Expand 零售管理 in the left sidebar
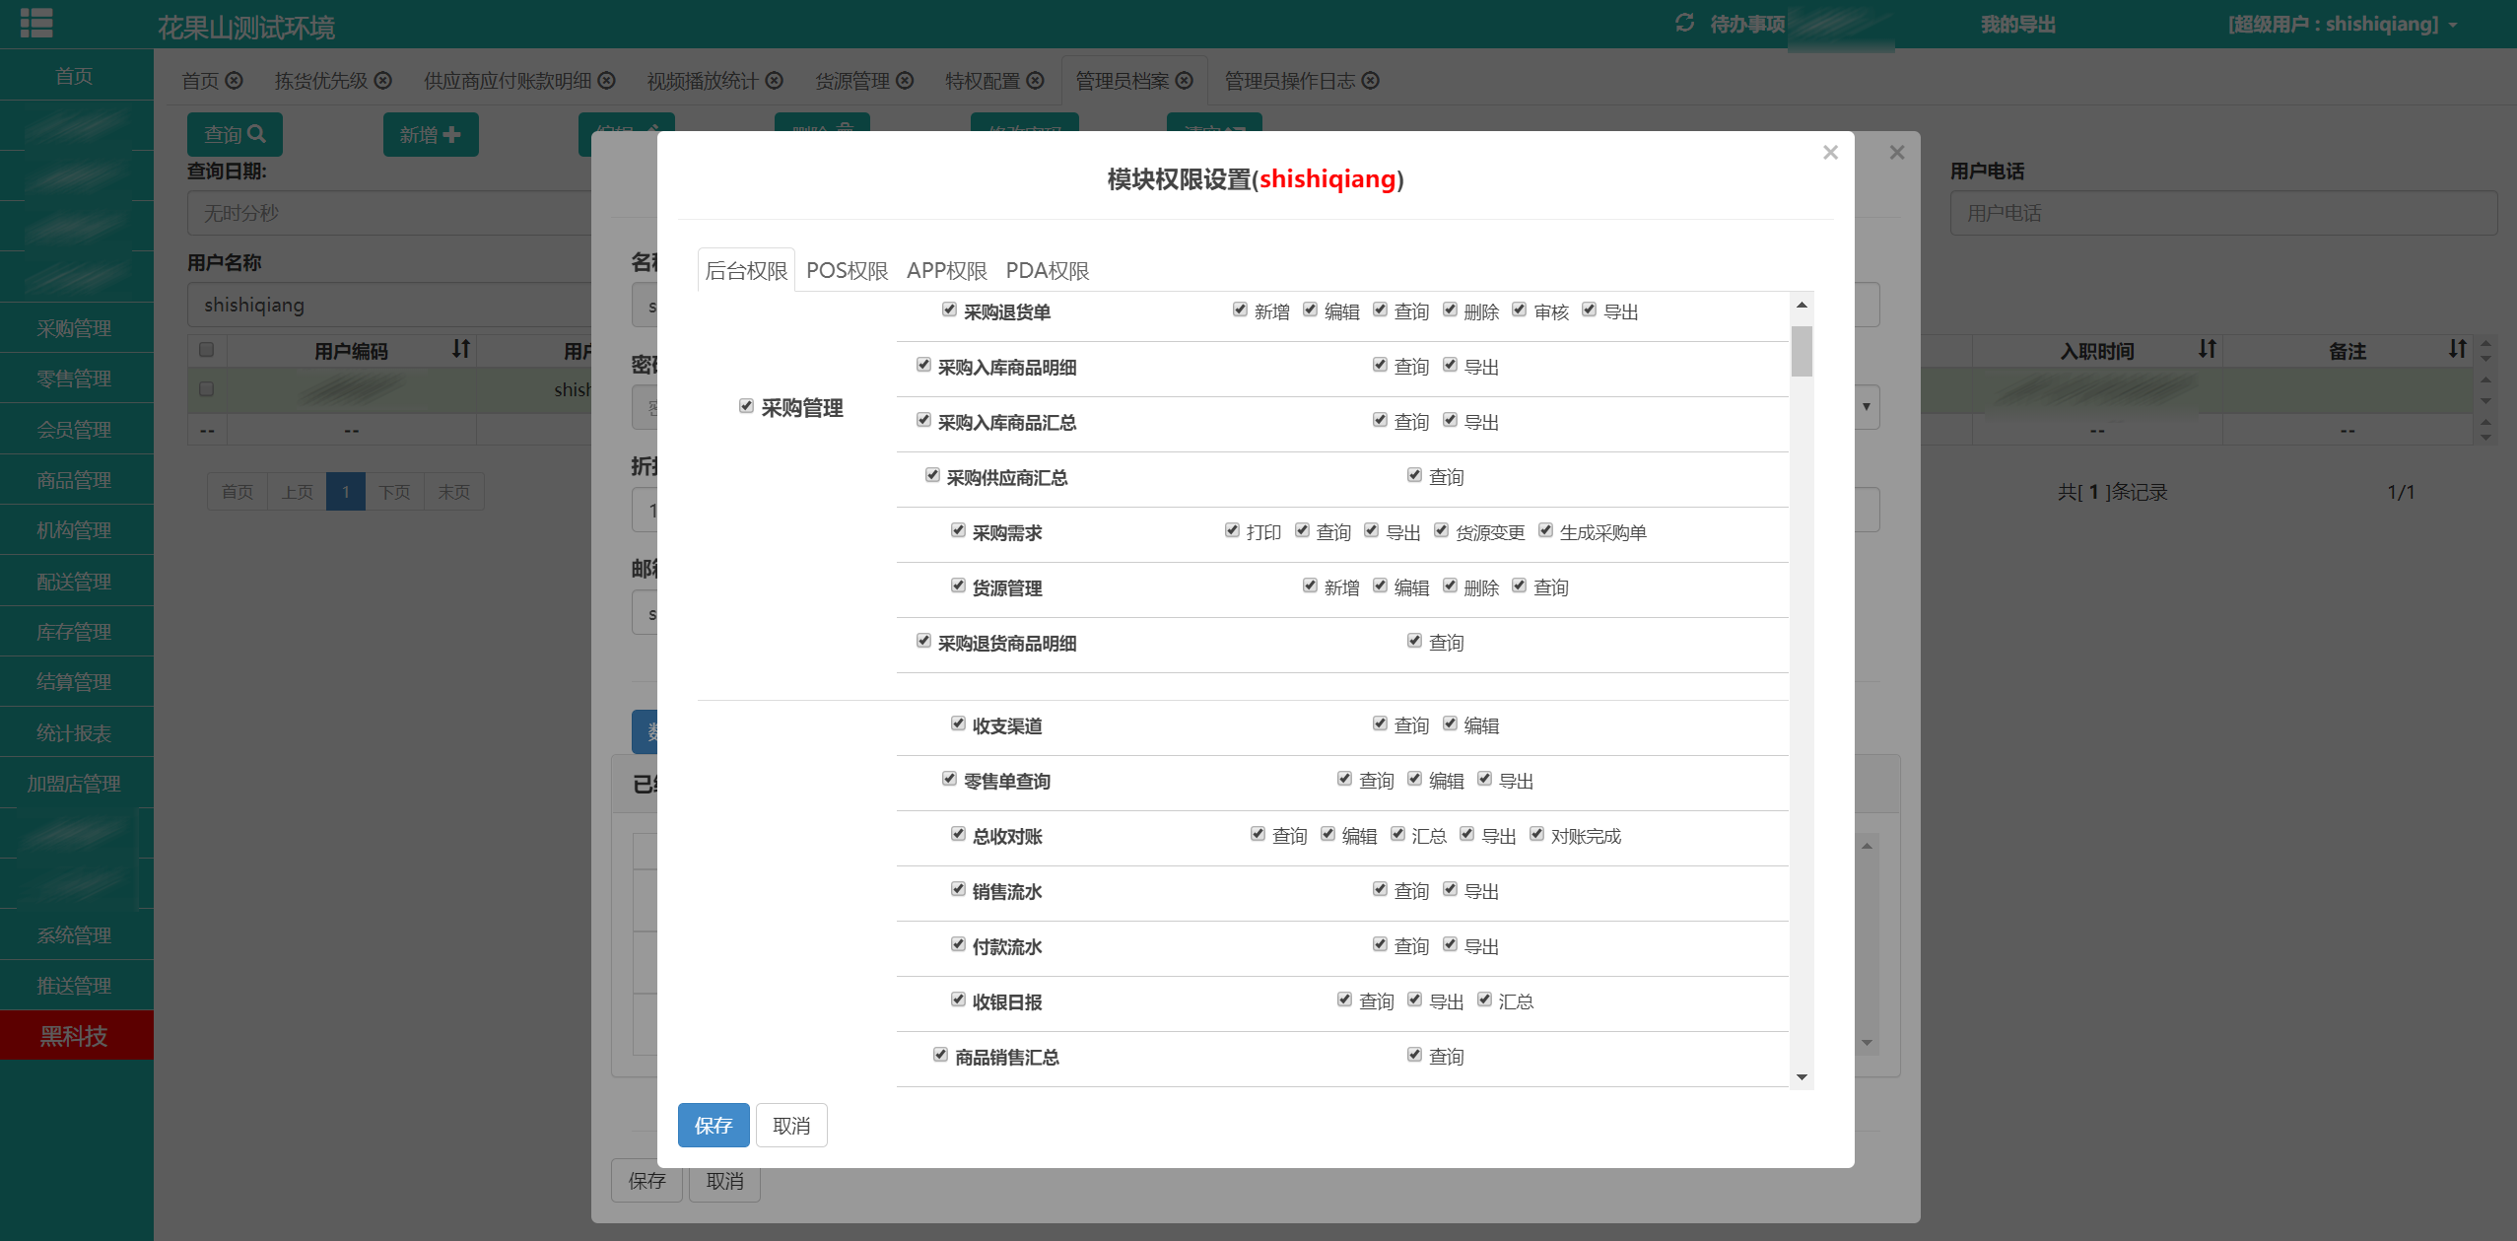 pyautogui.click(x=75, y=379)
